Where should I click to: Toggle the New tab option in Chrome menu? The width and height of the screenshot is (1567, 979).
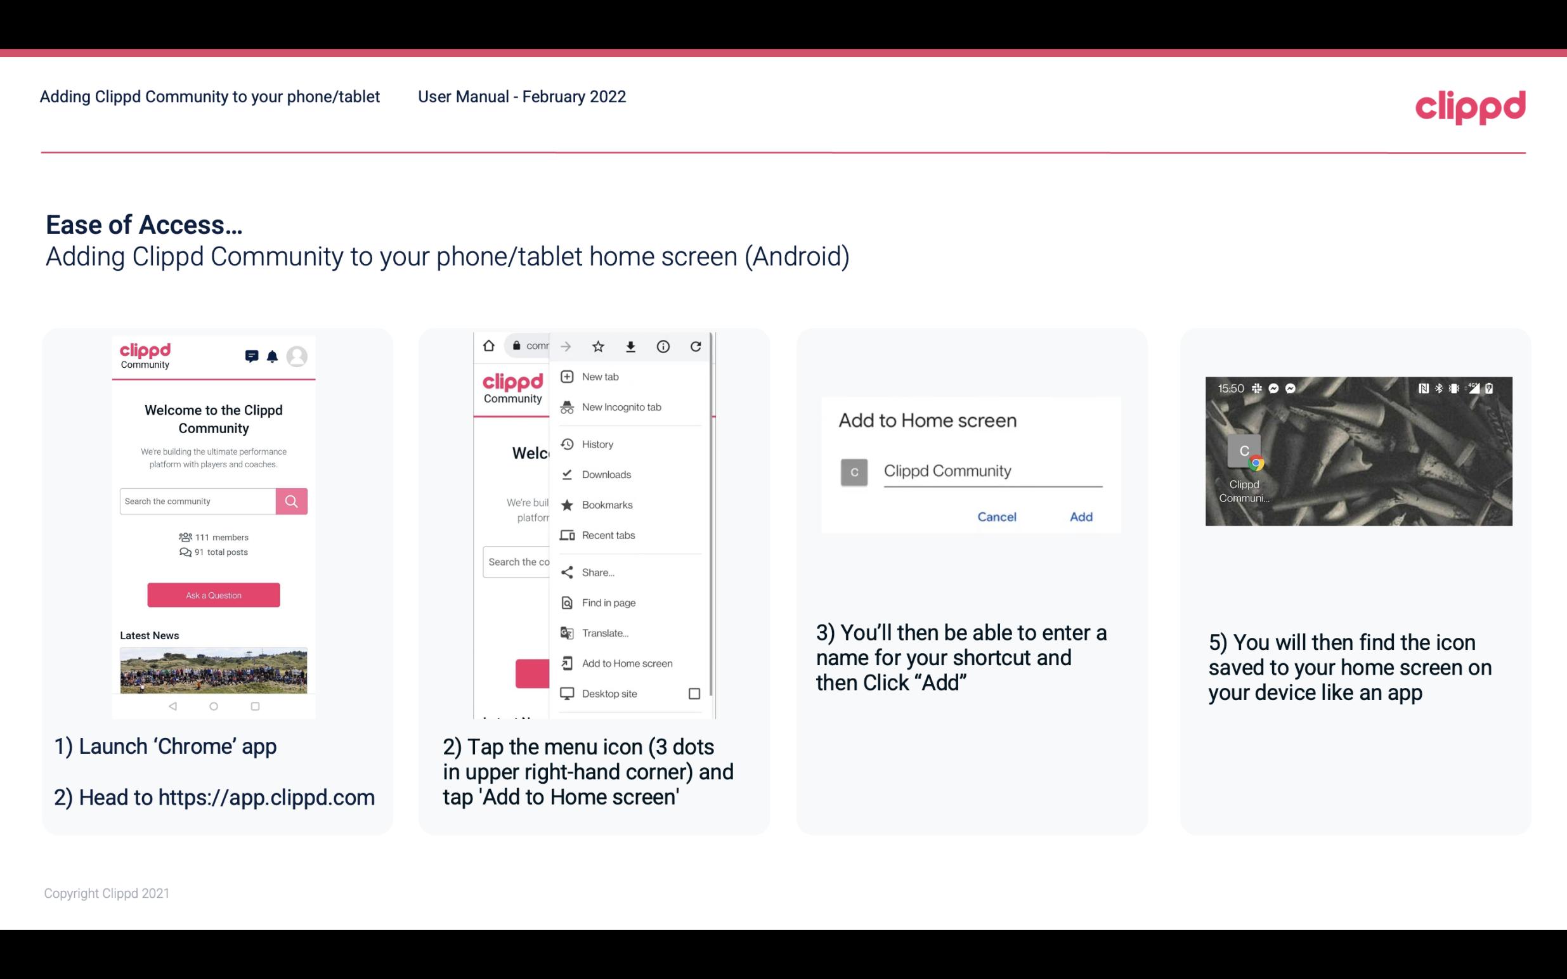598,375
